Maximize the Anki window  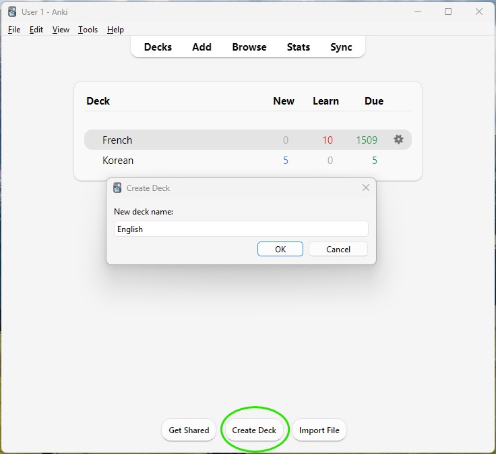coord(448,11)
